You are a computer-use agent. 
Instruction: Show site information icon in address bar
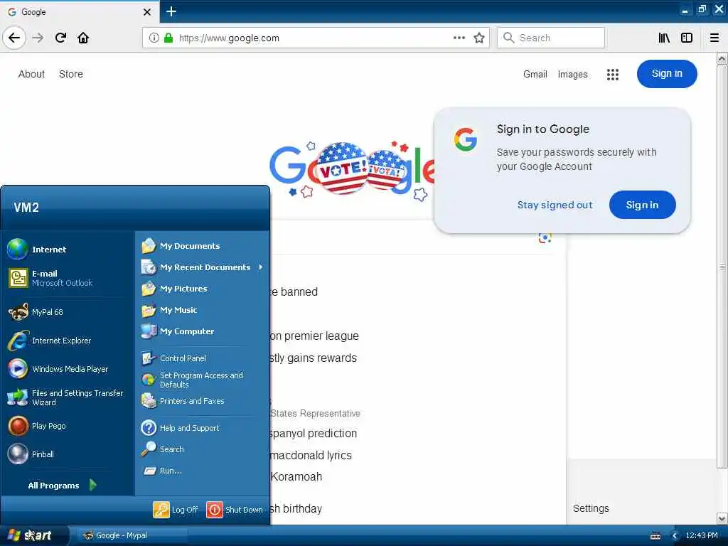[154, 38]
